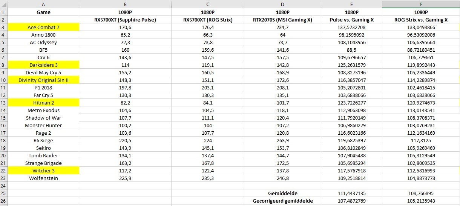
Task: Select the Gecorrigeerd gemiddelde label cell
Action: coord(283,201)
